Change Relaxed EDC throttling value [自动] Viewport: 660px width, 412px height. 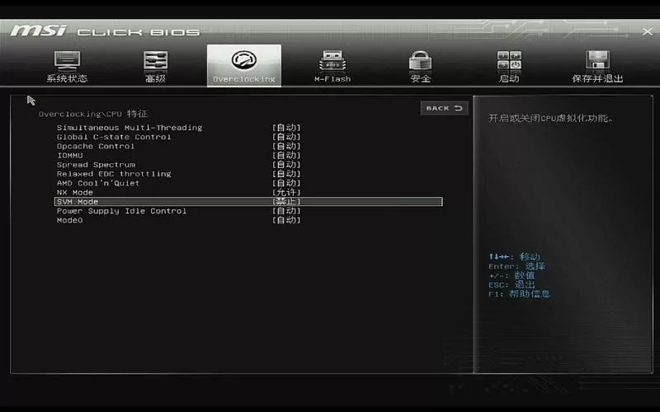pyautogui.click(x=286, y=174)
